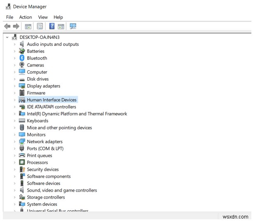This screenshot has width=253, height=221.
Task: Select the Software components label
Action: (x=49, y=176)
